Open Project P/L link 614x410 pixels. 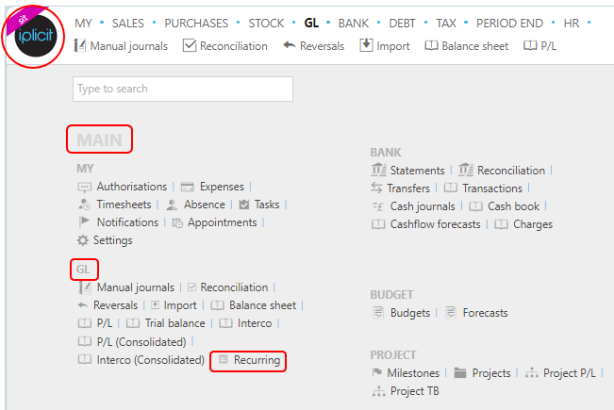click(x=570, y=373)
